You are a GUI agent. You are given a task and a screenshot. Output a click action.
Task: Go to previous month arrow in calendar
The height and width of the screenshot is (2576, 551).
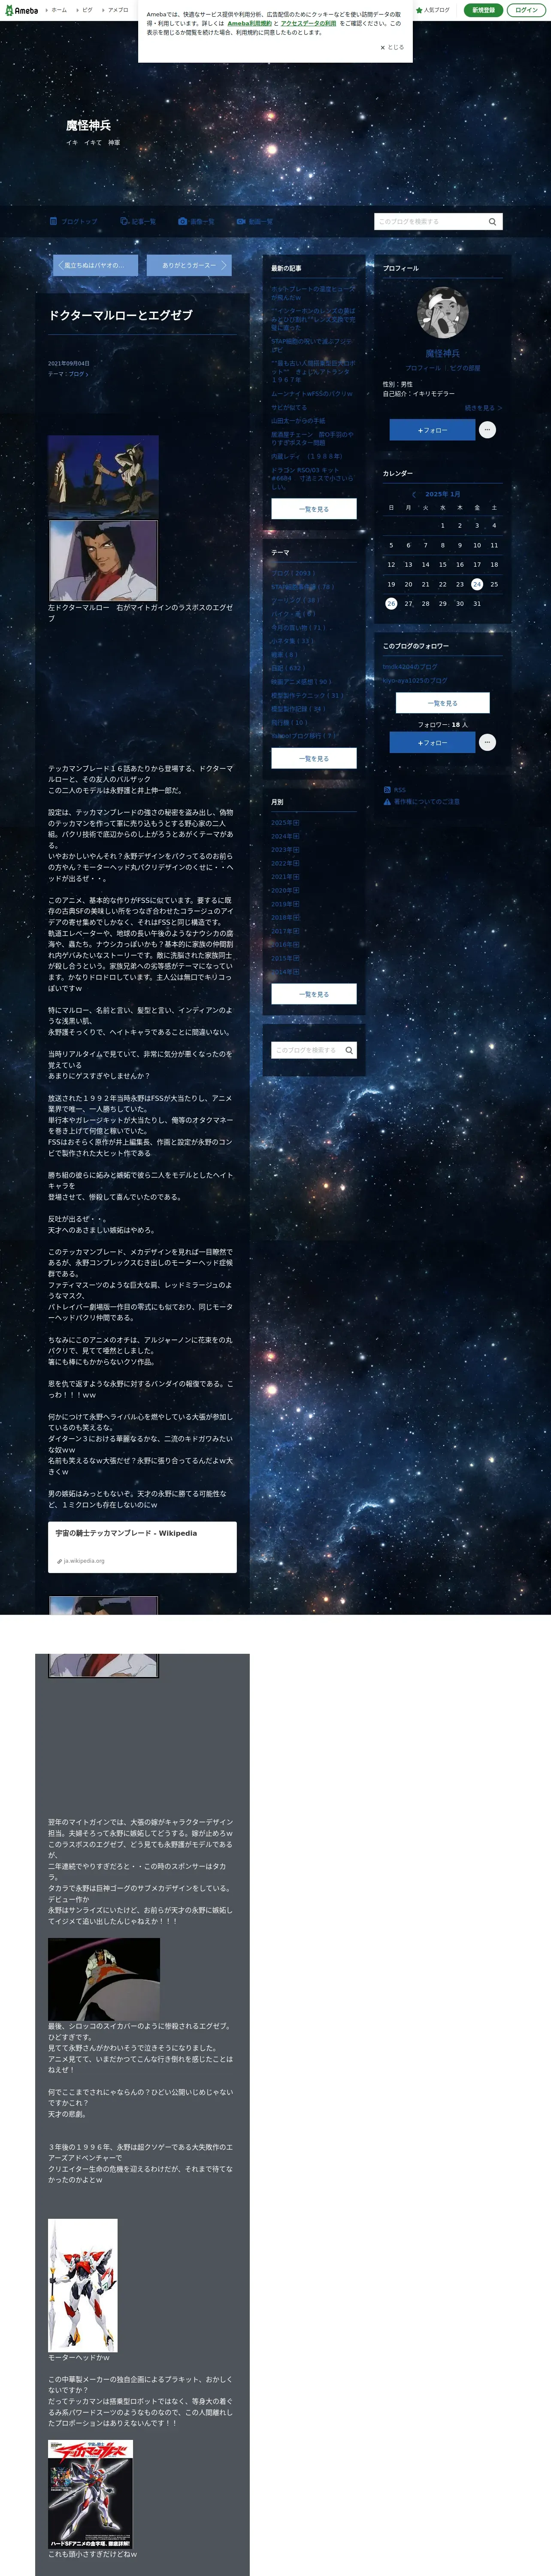414,494
